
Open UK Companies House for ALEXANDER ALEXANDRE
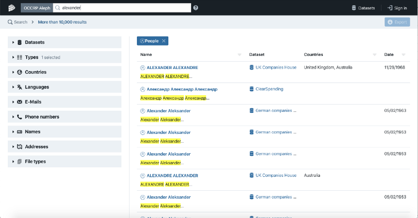coord(276,67)
